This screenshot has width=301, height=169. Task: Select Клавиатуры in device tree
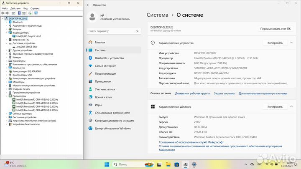pyautogui.click(x=19, y=61)
